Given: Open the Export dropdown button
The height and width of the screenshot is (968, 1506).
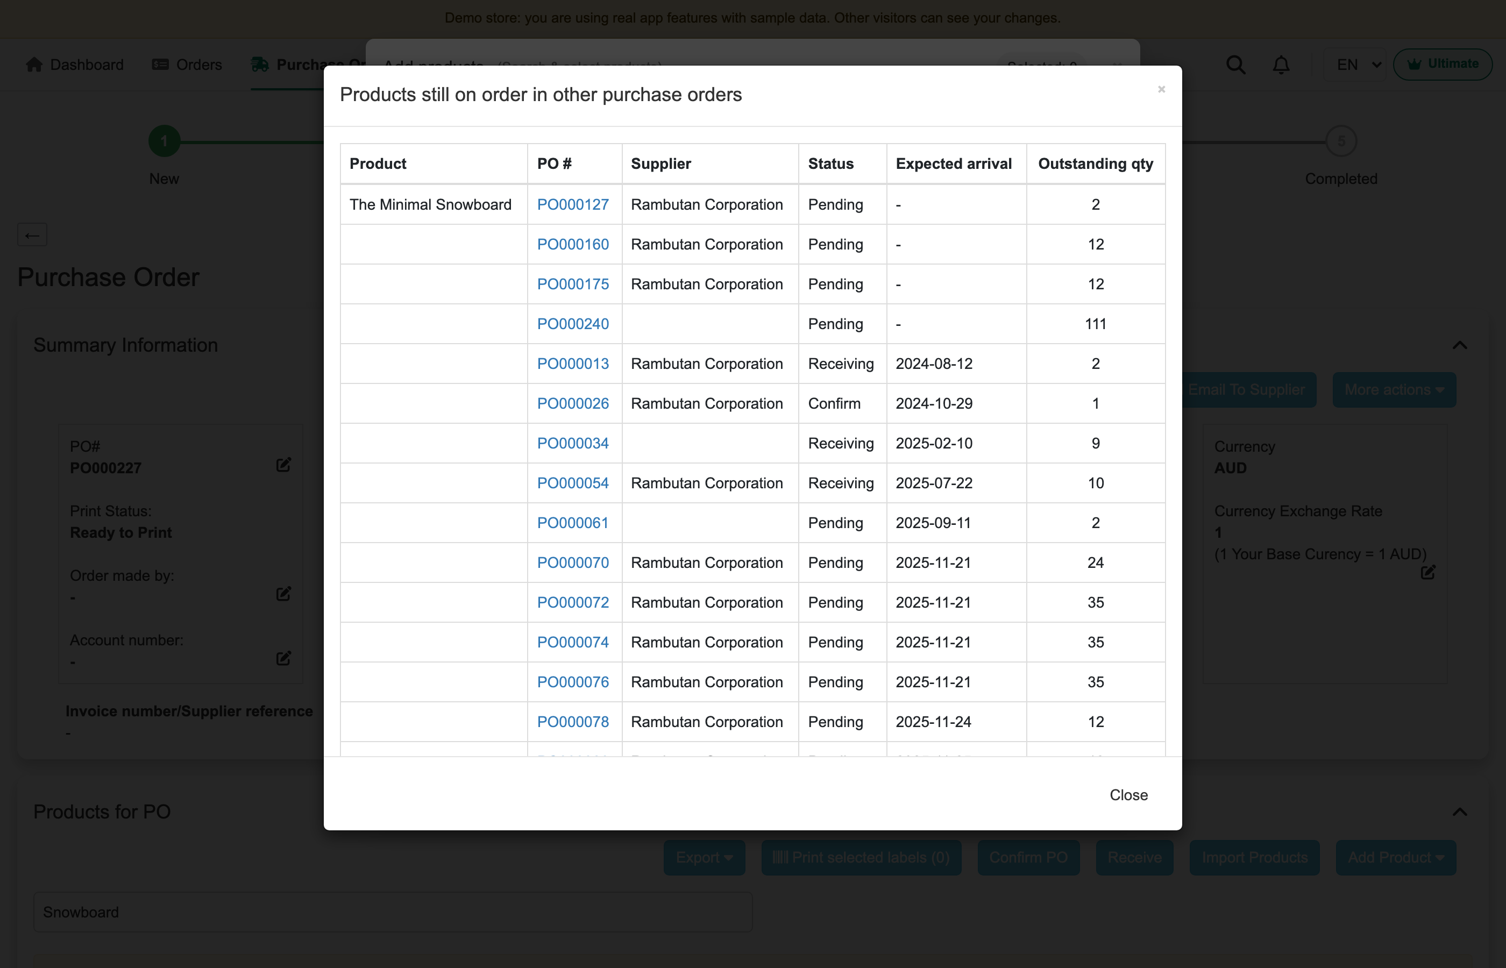Looking at the screenshot, I should click(704, 857).
